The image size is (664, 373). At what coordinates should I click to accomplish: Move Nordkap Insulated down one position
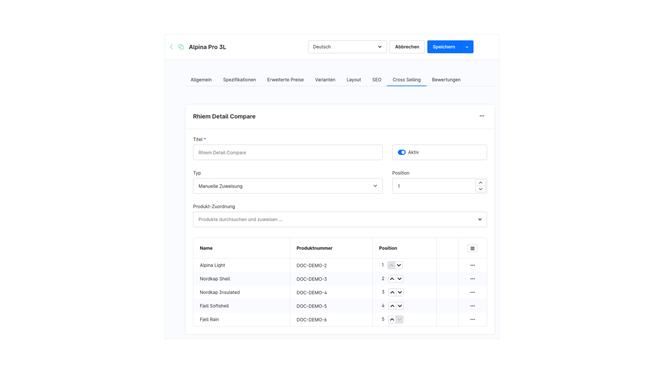pos(400,292)
